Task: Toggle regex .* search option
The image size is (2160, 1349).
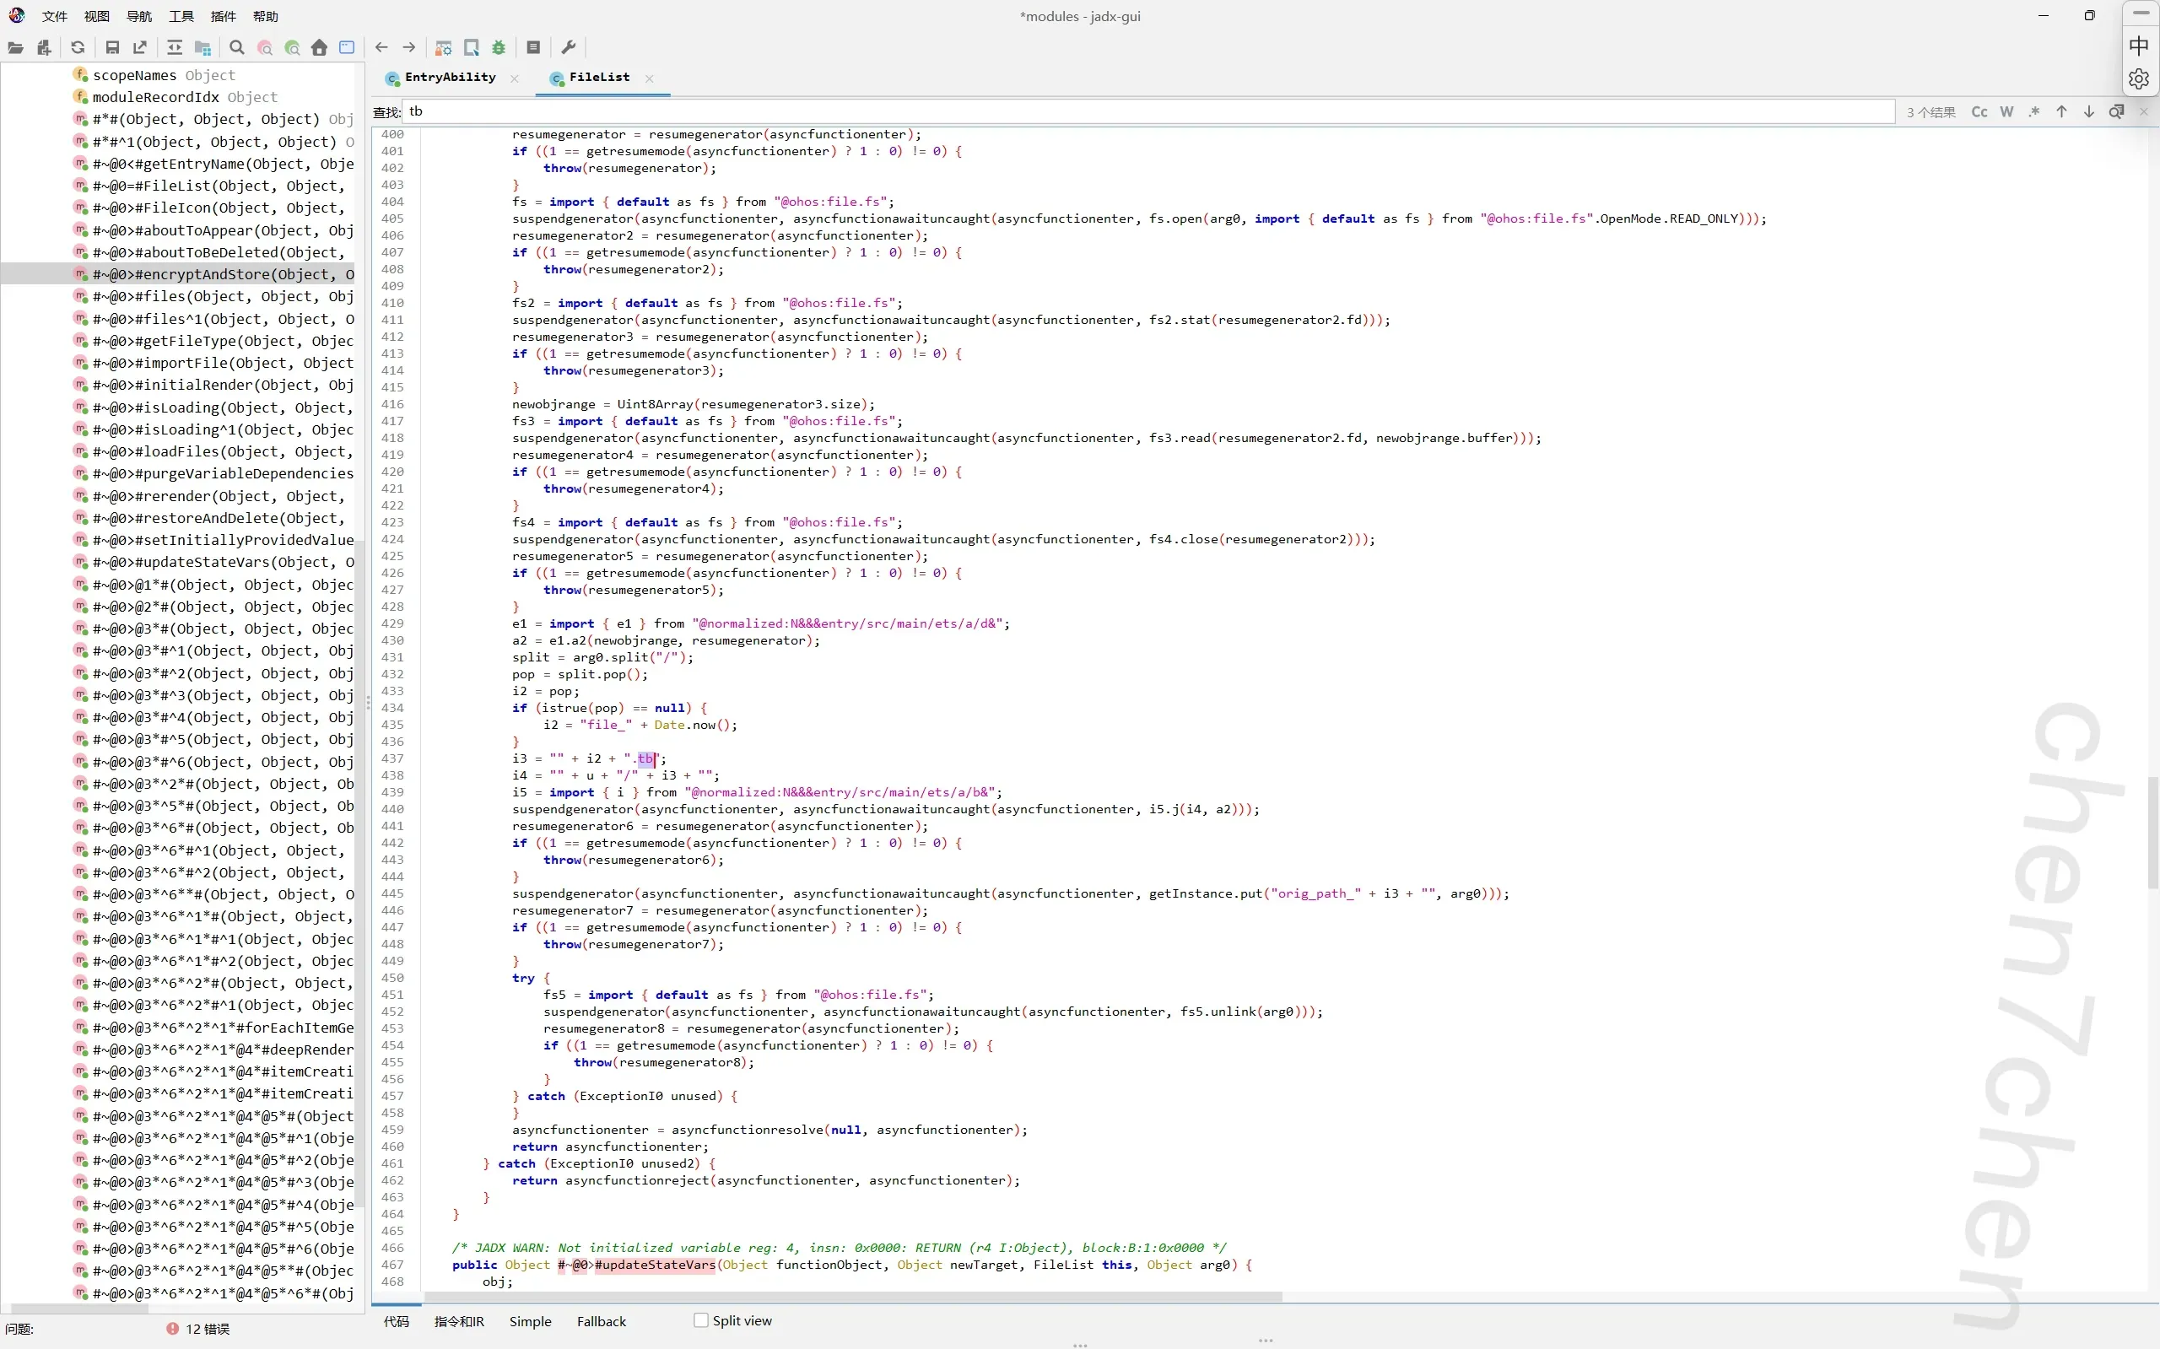Action: pos(2033,111)
